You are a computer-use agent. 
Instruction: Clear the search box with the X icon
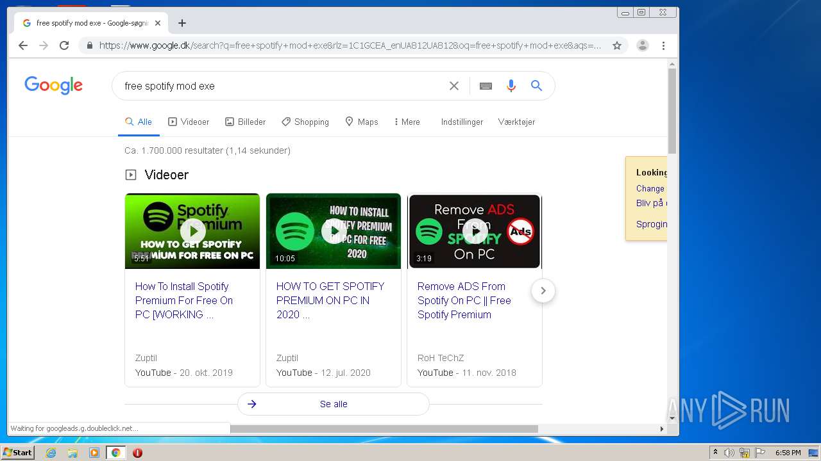pyautogui.click(x=454, y=86)
